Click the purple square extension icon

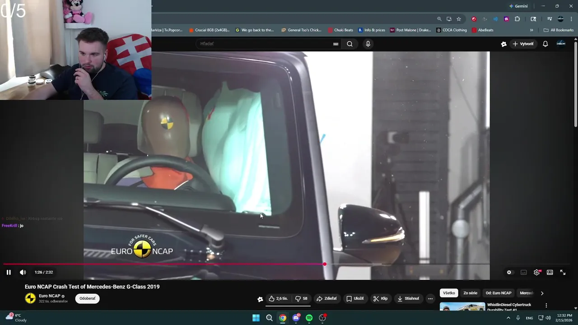click(x=506, y=19)
